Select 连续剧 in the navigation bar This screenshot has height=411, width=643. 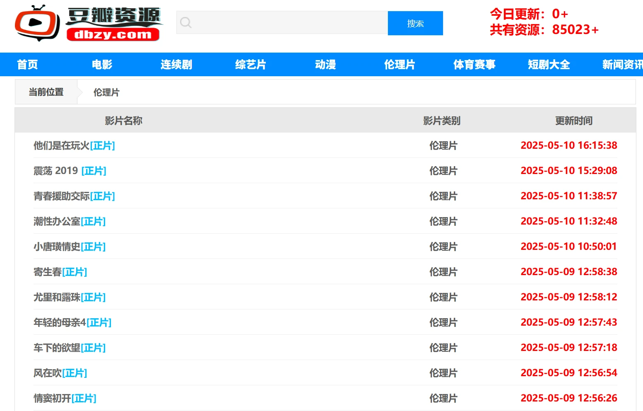coord(176,65)
